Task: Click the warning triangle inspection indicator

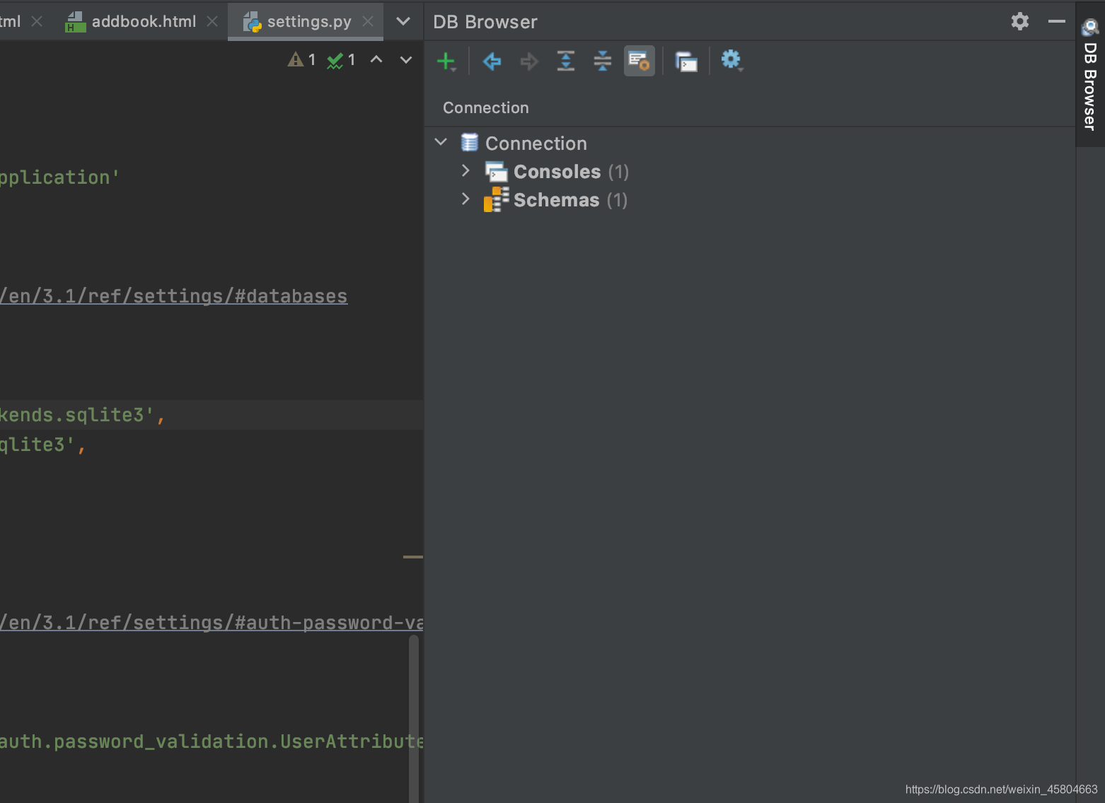Action: 301,60
